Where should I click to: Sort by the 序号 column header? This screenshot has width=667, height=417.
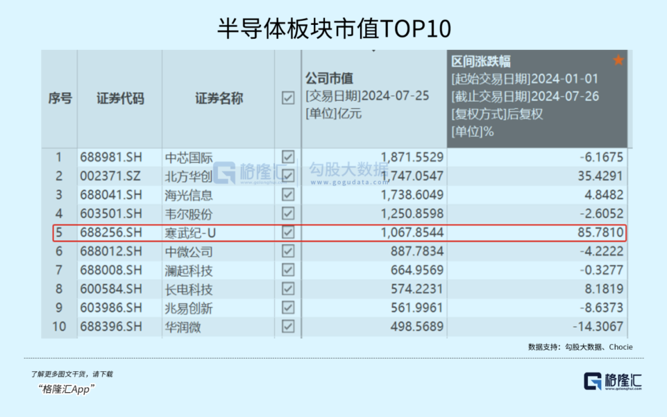tap(60, 99)
